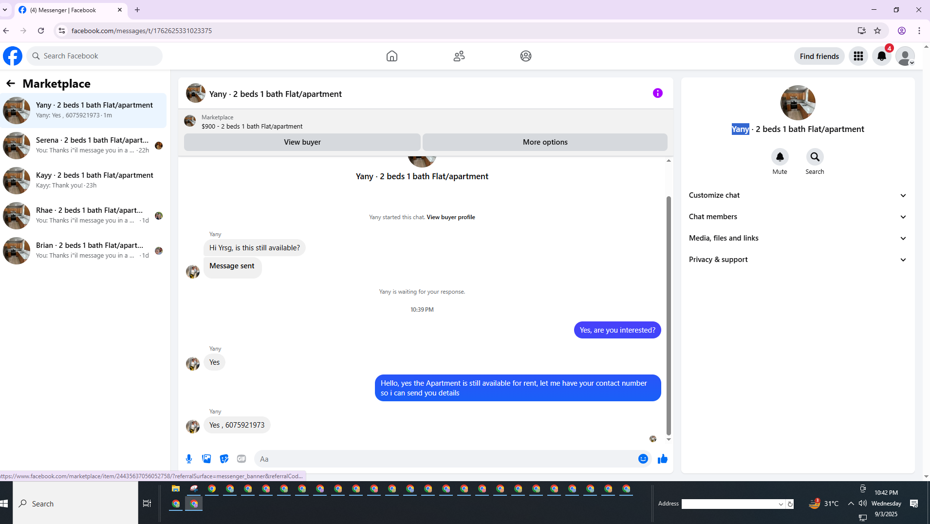Open conversation information (purple i) icon

click(658, 93)
